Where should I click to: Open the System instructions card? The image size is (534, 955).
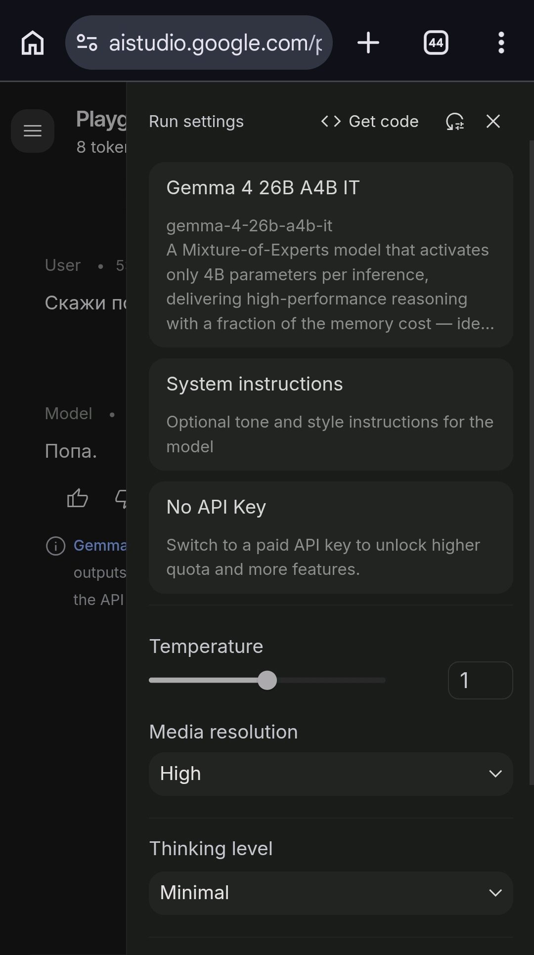coord(331,414)
